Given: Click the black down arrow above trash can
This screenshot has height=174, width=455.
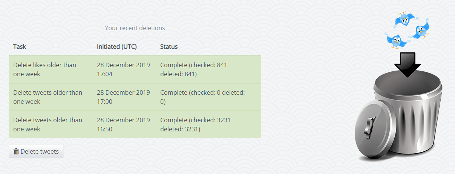Looking at the screenshot, I should pos(407,65).
